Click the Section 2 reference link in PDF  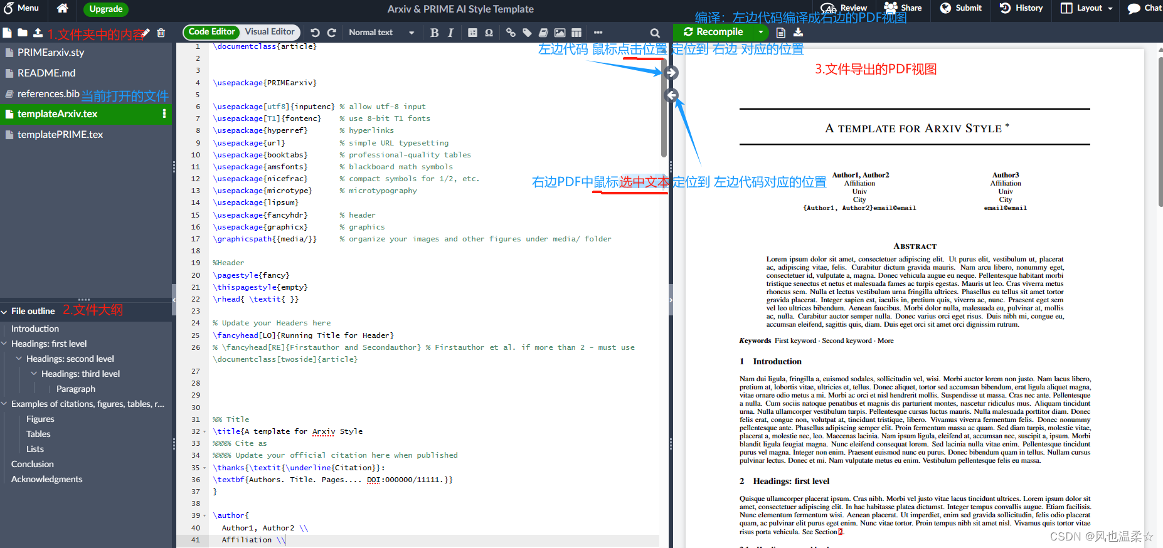coord(841,532)
